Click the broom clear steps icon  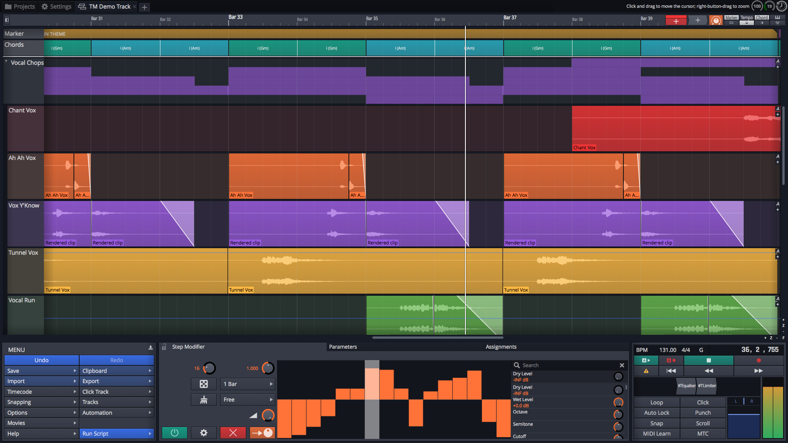204,400
